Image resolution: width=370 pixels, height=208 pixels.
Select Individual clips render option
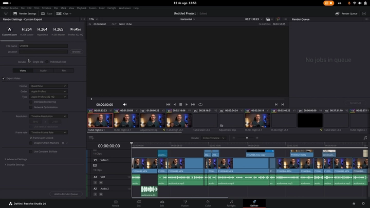tap(47, 62)
